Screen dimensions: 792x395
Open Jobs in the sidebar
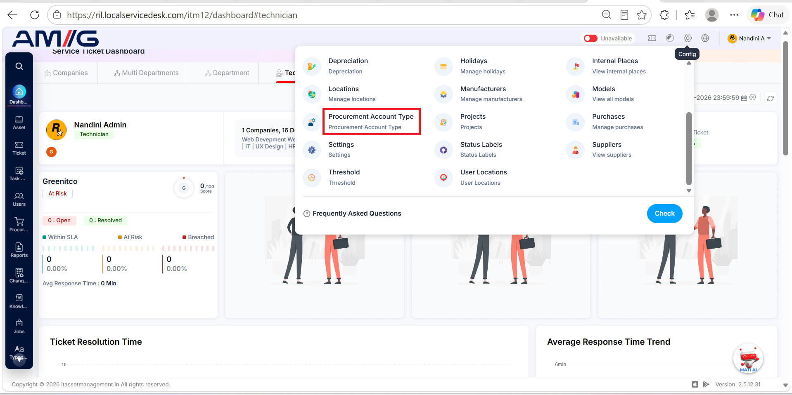click(x=19, y=327)
